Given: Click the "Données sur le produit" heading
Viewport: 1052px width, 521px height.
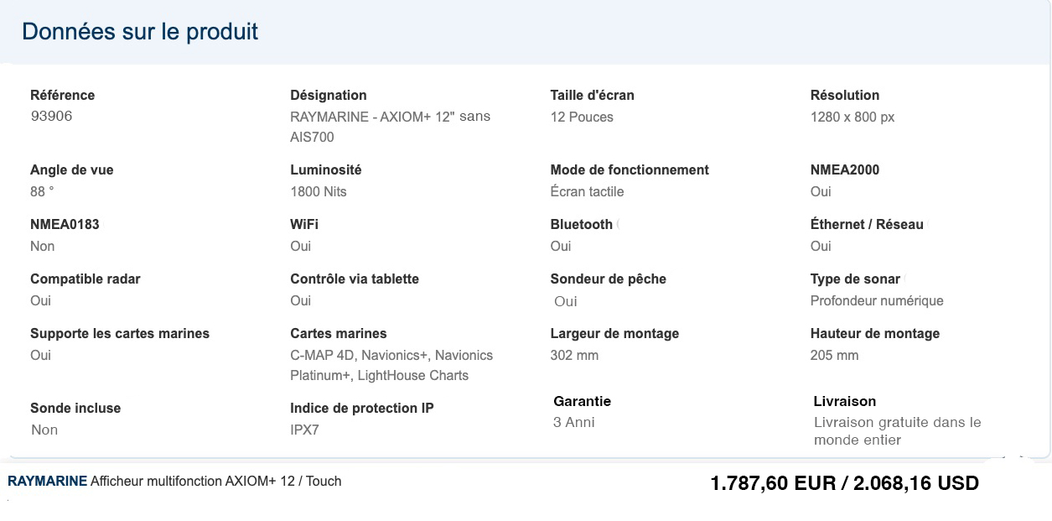Looking at the screenshot, I should click(x=140, y=32).
